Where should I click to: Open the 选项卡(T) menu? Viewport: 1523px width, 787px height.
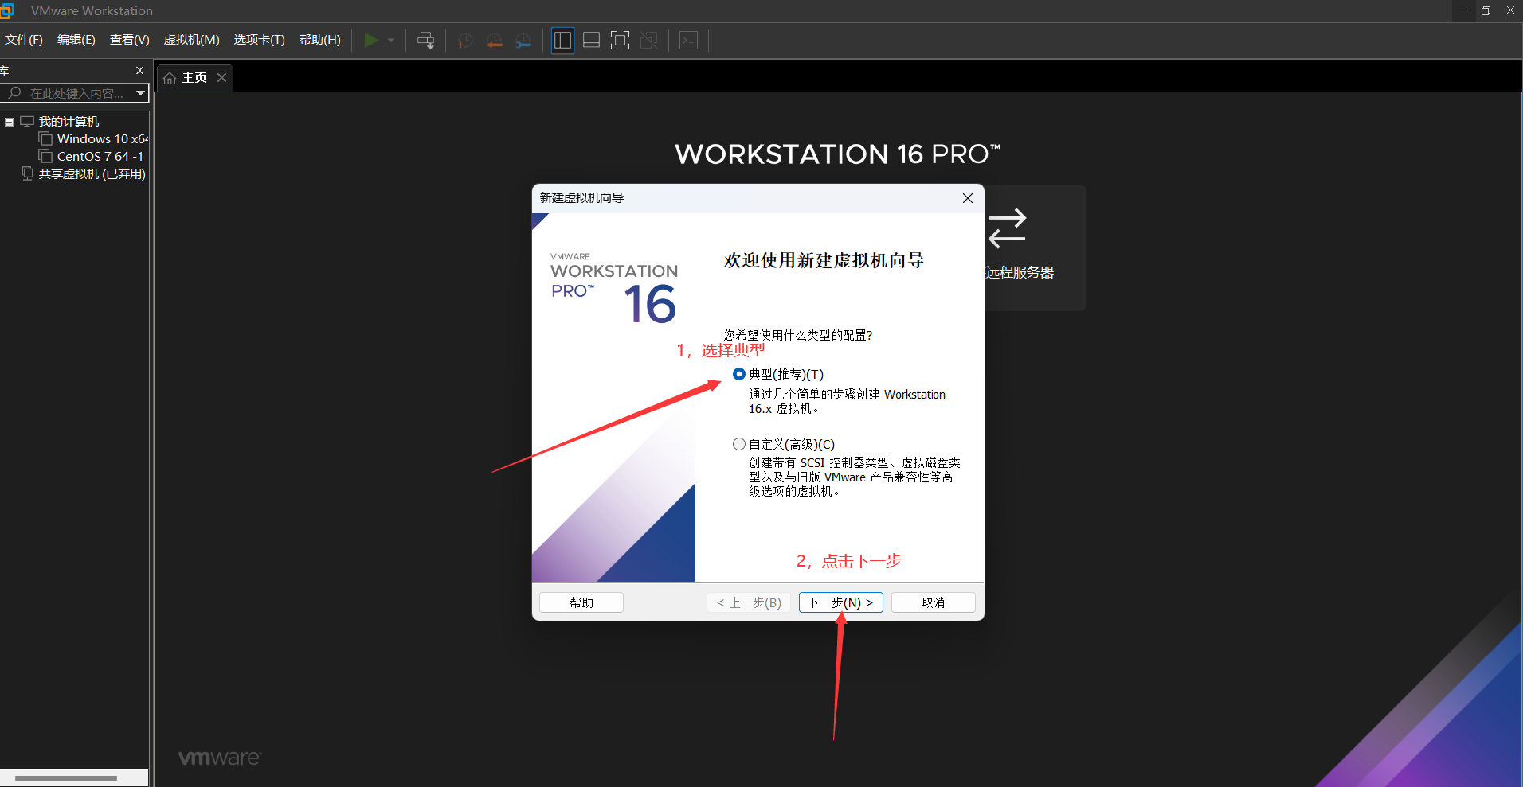click(x=260, y=40)
